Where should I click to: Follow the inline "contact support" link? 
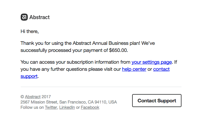pos(161,69)
